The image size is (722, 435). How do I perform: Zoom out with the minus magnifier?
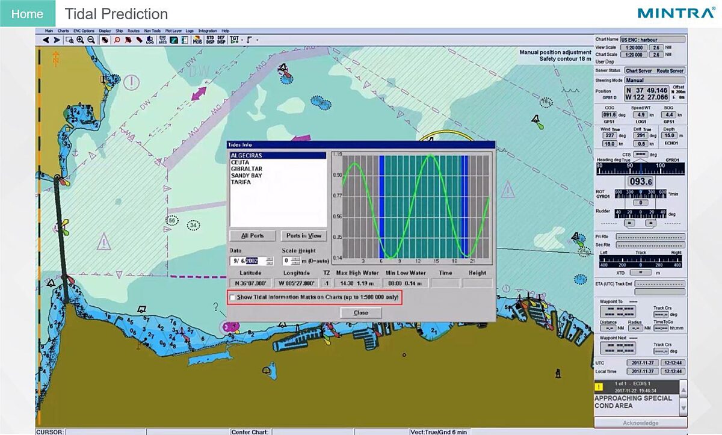91,40
